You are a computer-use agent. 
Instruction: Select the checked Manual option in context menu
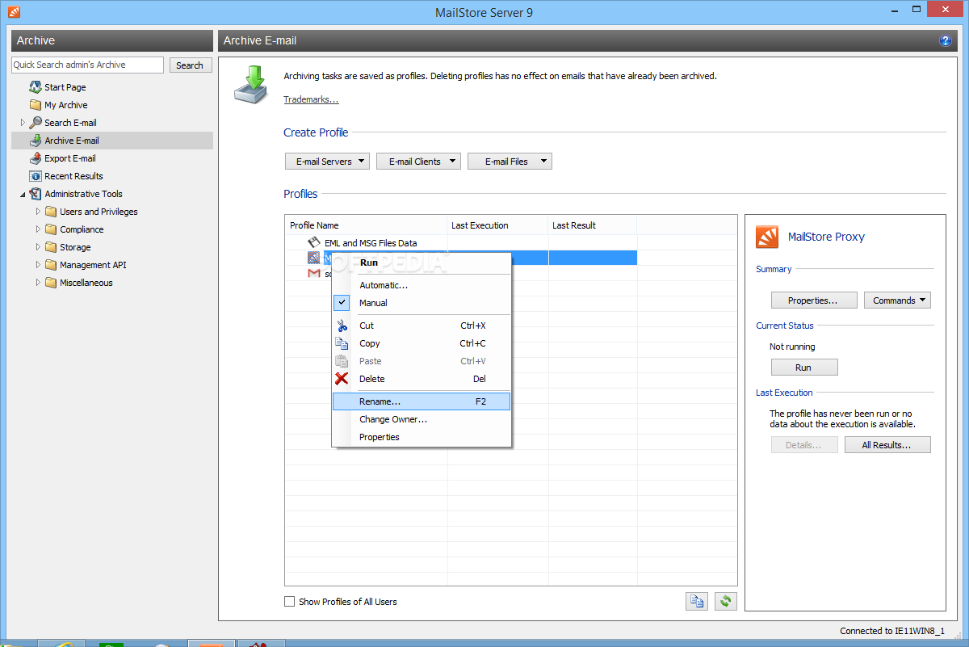422,303
